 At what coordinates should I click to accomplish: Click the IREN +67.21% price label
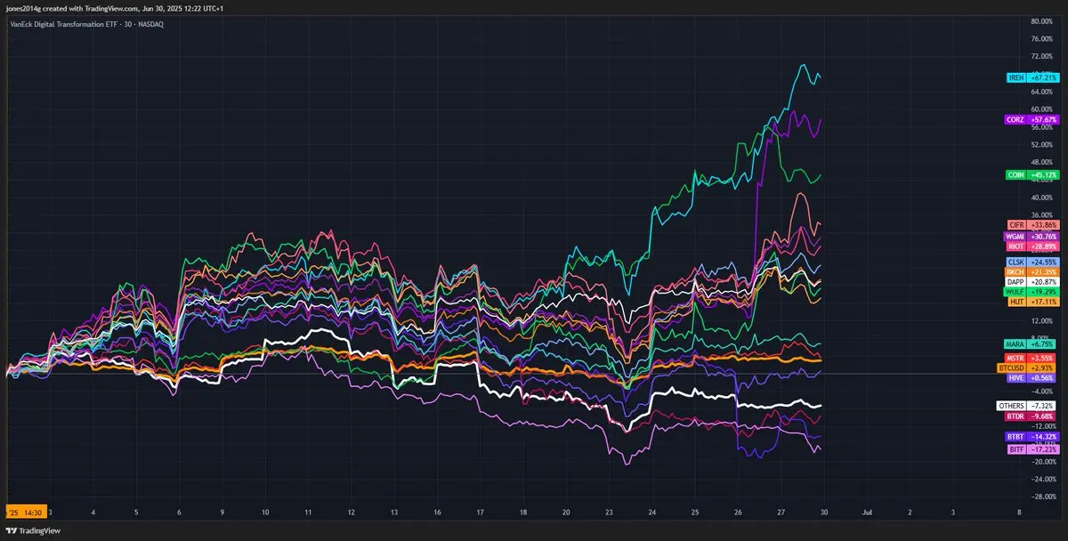[x=1032, y=77]
